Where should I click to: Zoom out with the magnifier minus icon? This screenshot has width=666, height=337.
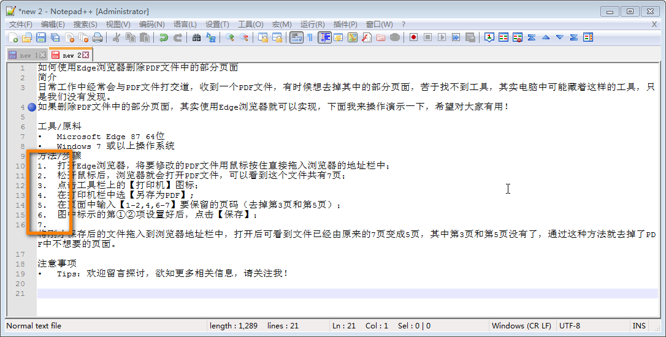(x=244, y=37)
